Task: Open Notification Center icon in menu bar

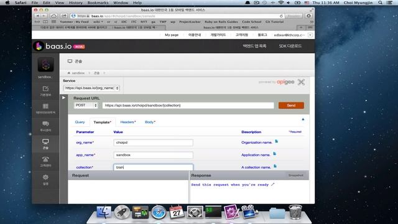Action: pos(390,2)
